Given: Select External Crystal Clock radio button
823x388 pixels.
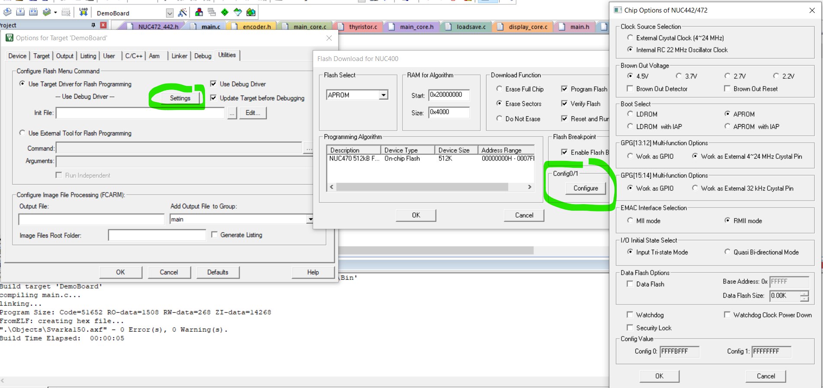Looking at the screenshot, I should coord(630,38).
